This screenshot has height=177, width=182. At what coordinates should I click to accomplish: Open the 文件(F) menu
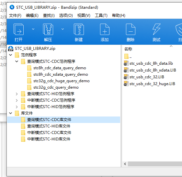point(15,15)
